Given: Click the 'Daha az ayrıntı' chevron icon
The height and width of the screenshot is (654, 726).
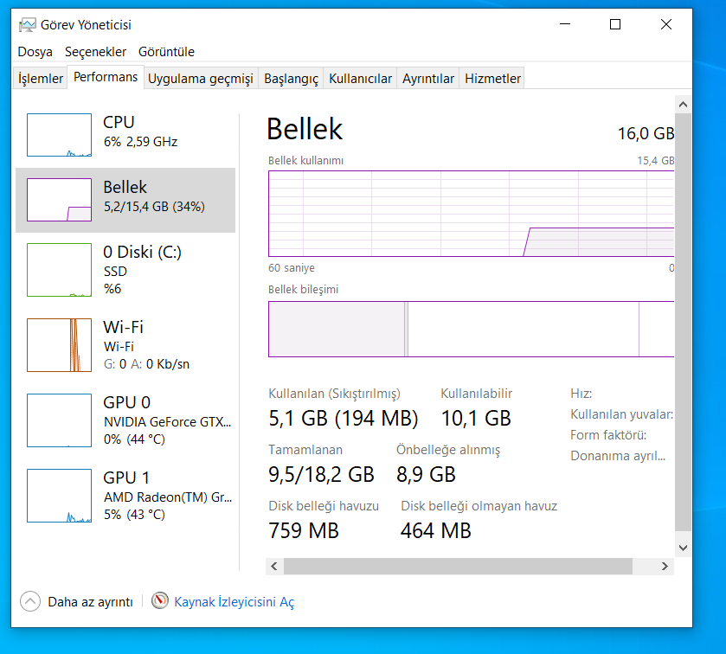Looking at the screenshot, I should coord(30,601).
